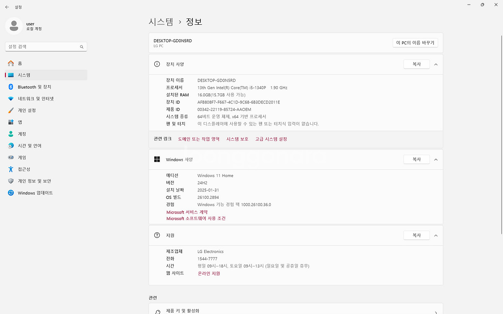Click the user 로컬 계정 profile name

tap(34, 26)
